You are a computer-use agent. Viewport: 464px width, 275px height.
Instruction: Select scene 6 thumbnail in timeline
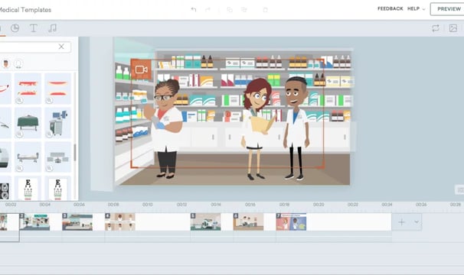[248, 222]
